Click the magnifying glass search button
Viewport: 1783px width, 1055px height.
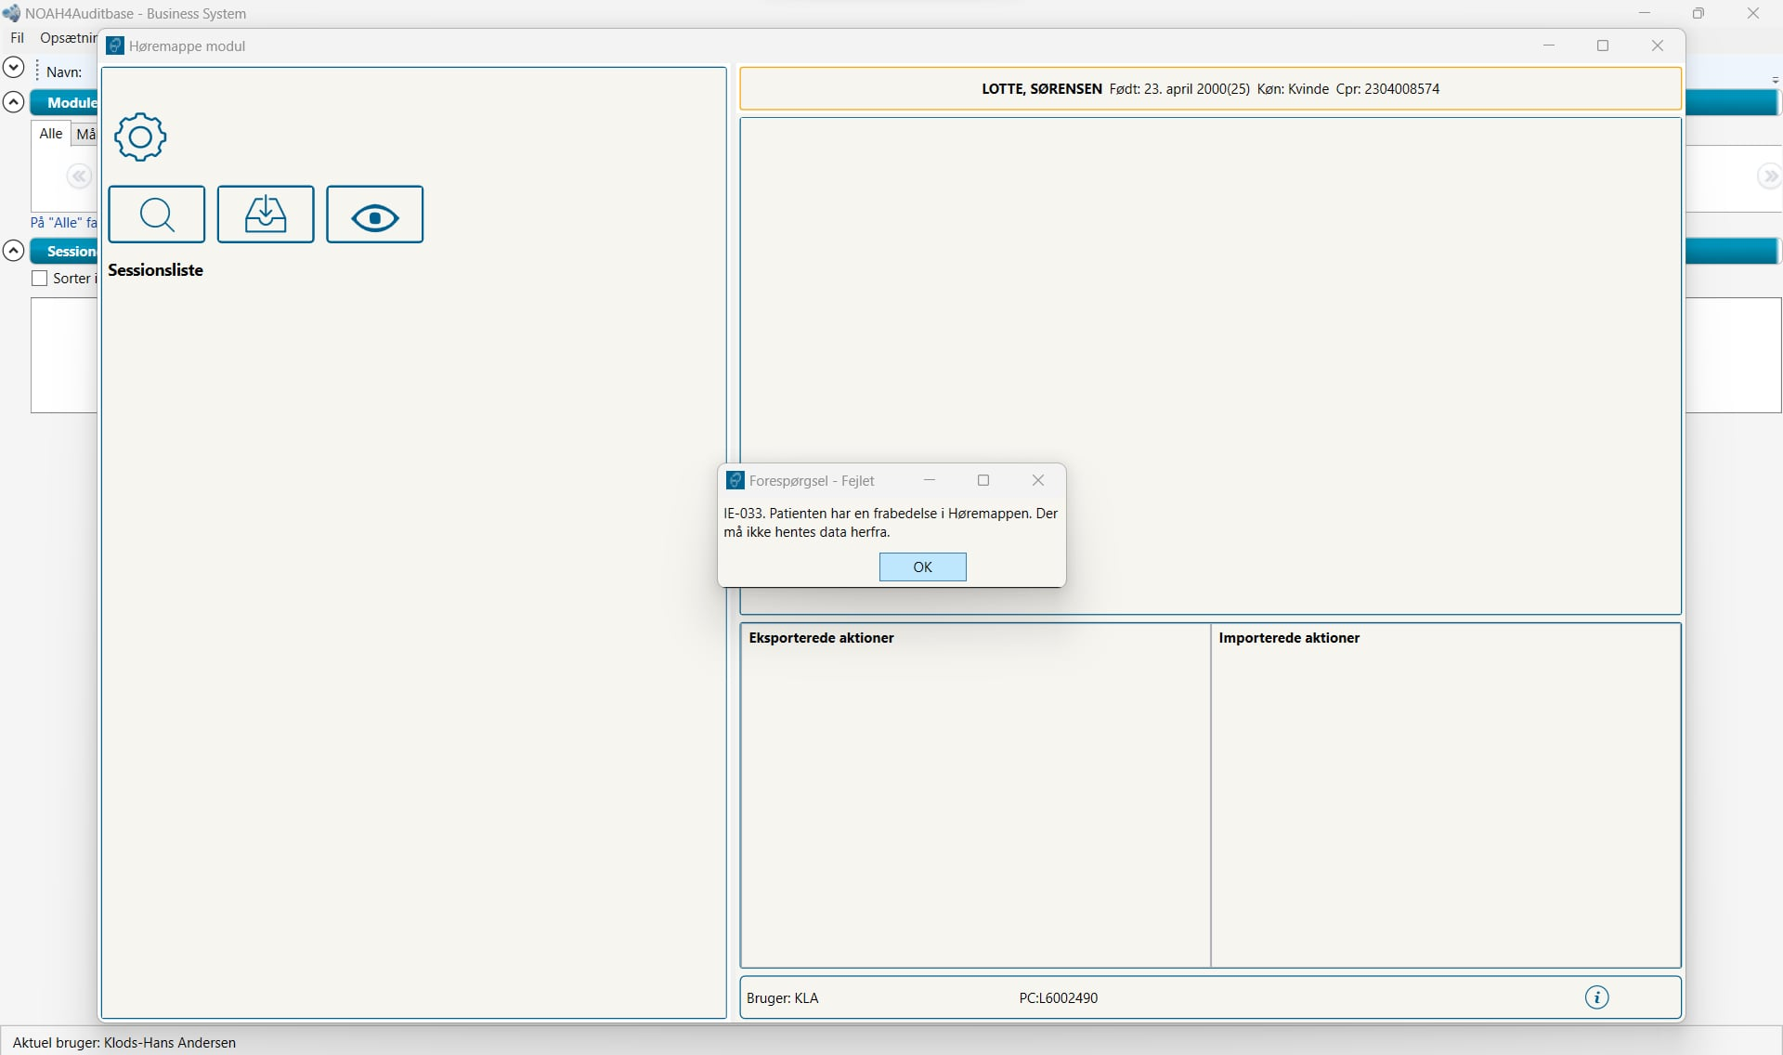(157, 215)
